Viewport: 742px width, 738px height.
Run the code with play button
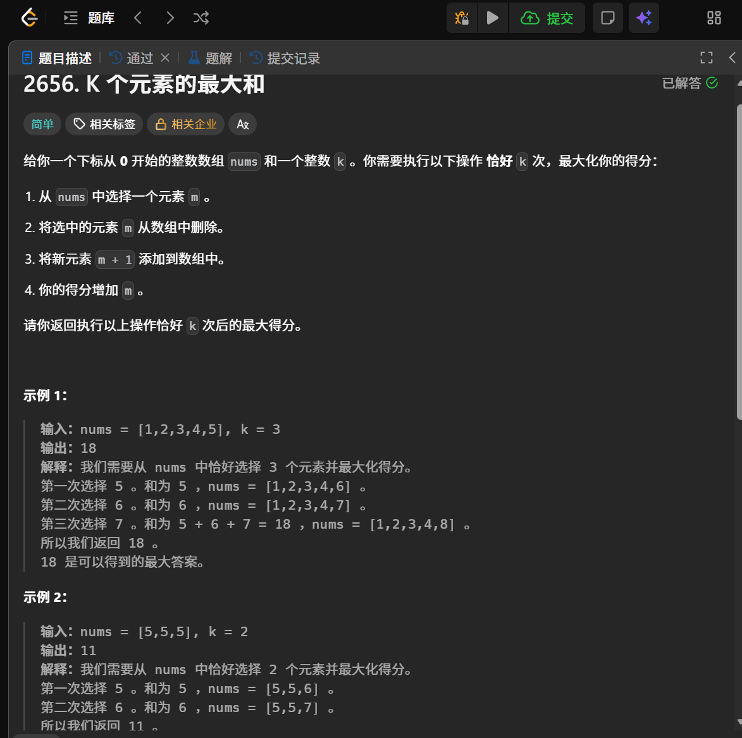coord(493,18)
